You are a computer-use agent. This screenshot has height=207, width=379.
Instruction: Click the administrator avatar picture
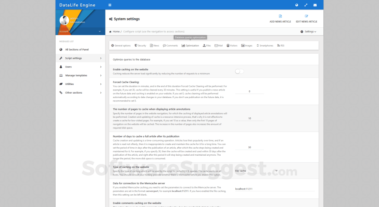coord(64,20)
